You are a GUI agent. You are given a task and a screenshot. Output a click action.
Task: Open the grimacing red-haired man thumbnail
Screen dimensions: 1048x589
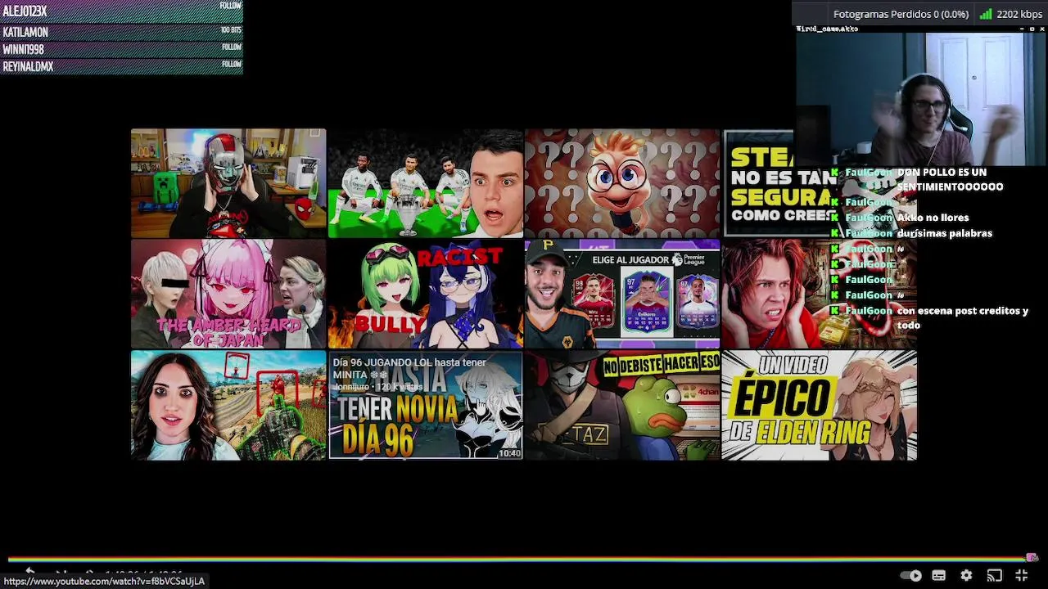(775, 294)
